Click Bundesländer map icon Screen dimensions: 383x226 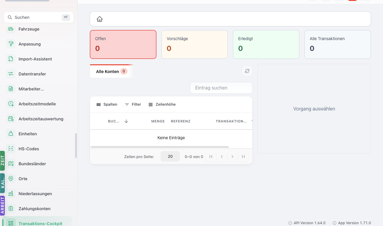[11, 164]
